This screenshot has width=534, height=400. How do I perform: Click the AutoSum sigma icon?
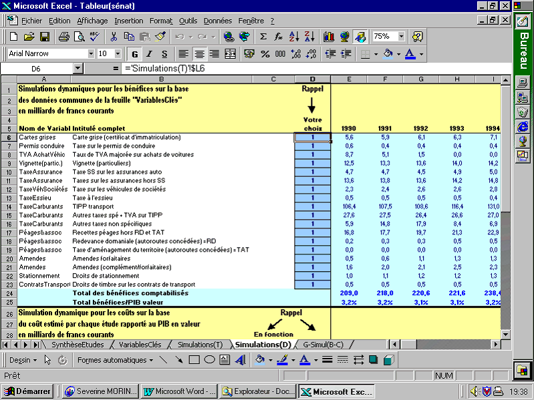(x=263, y=37)
